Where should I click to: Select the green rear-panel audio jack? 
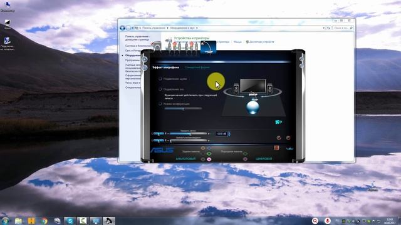coord(209,154)
